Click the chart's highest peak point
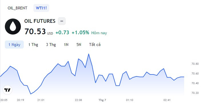The image size is (201, 103). [89, 54]
